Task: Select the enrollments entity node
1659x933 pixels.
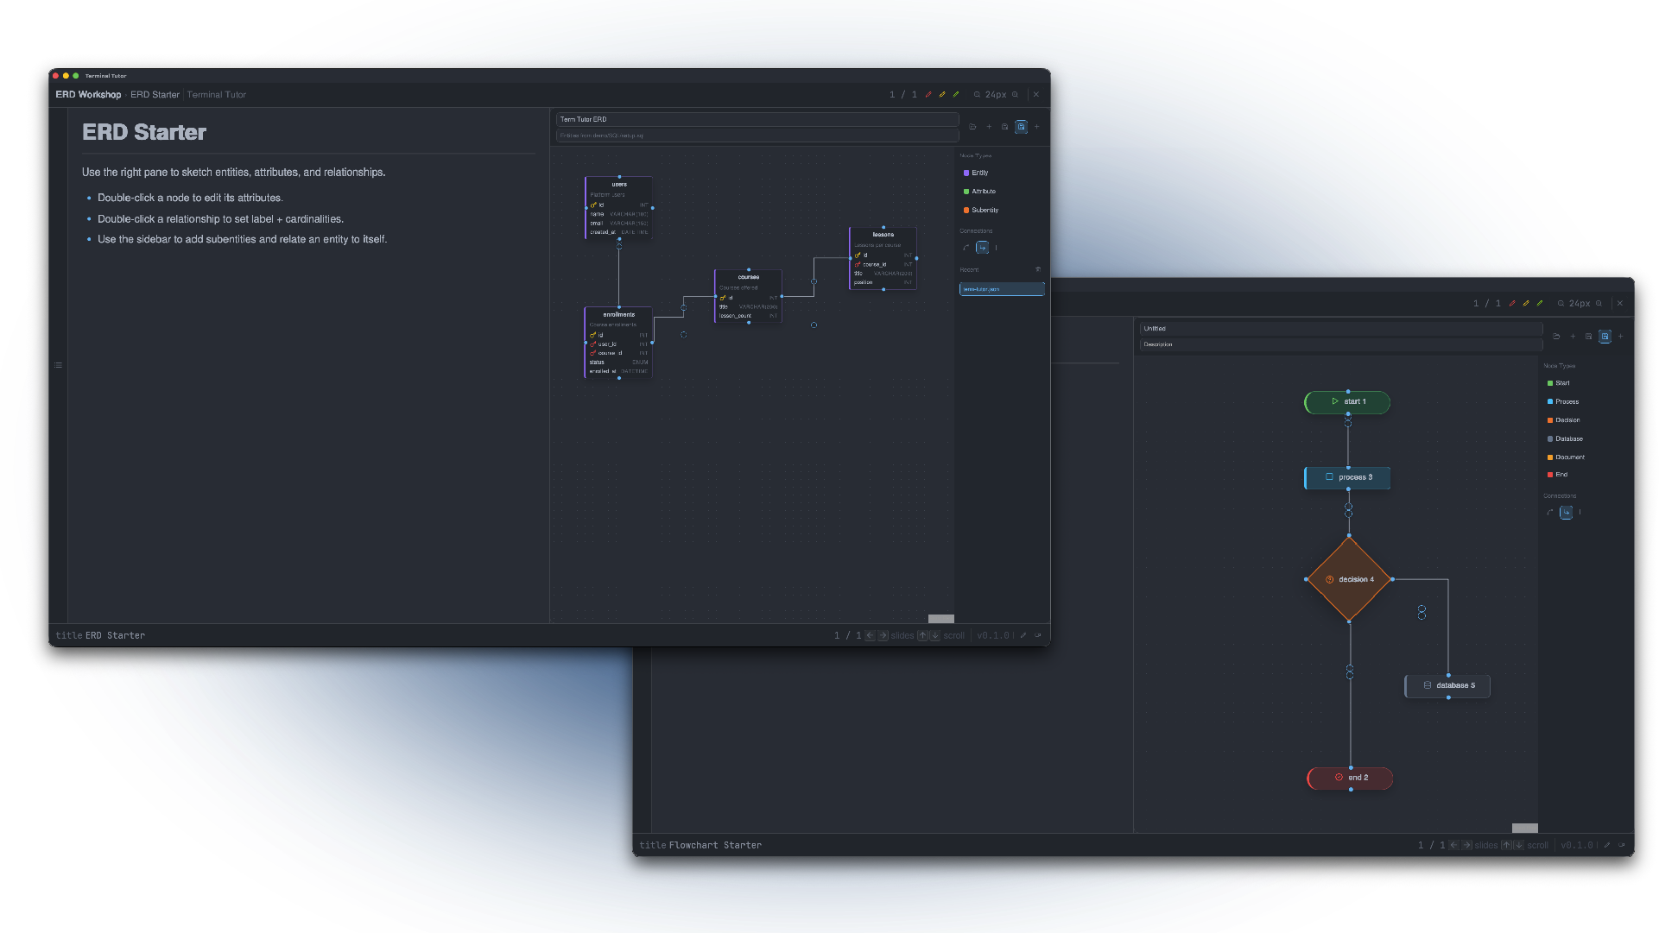Action: point(618,343)
